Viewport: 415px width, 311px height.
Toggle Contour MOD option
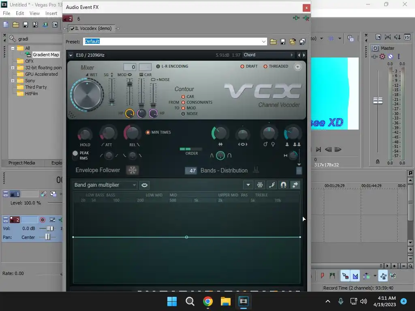tap(183, 108)
